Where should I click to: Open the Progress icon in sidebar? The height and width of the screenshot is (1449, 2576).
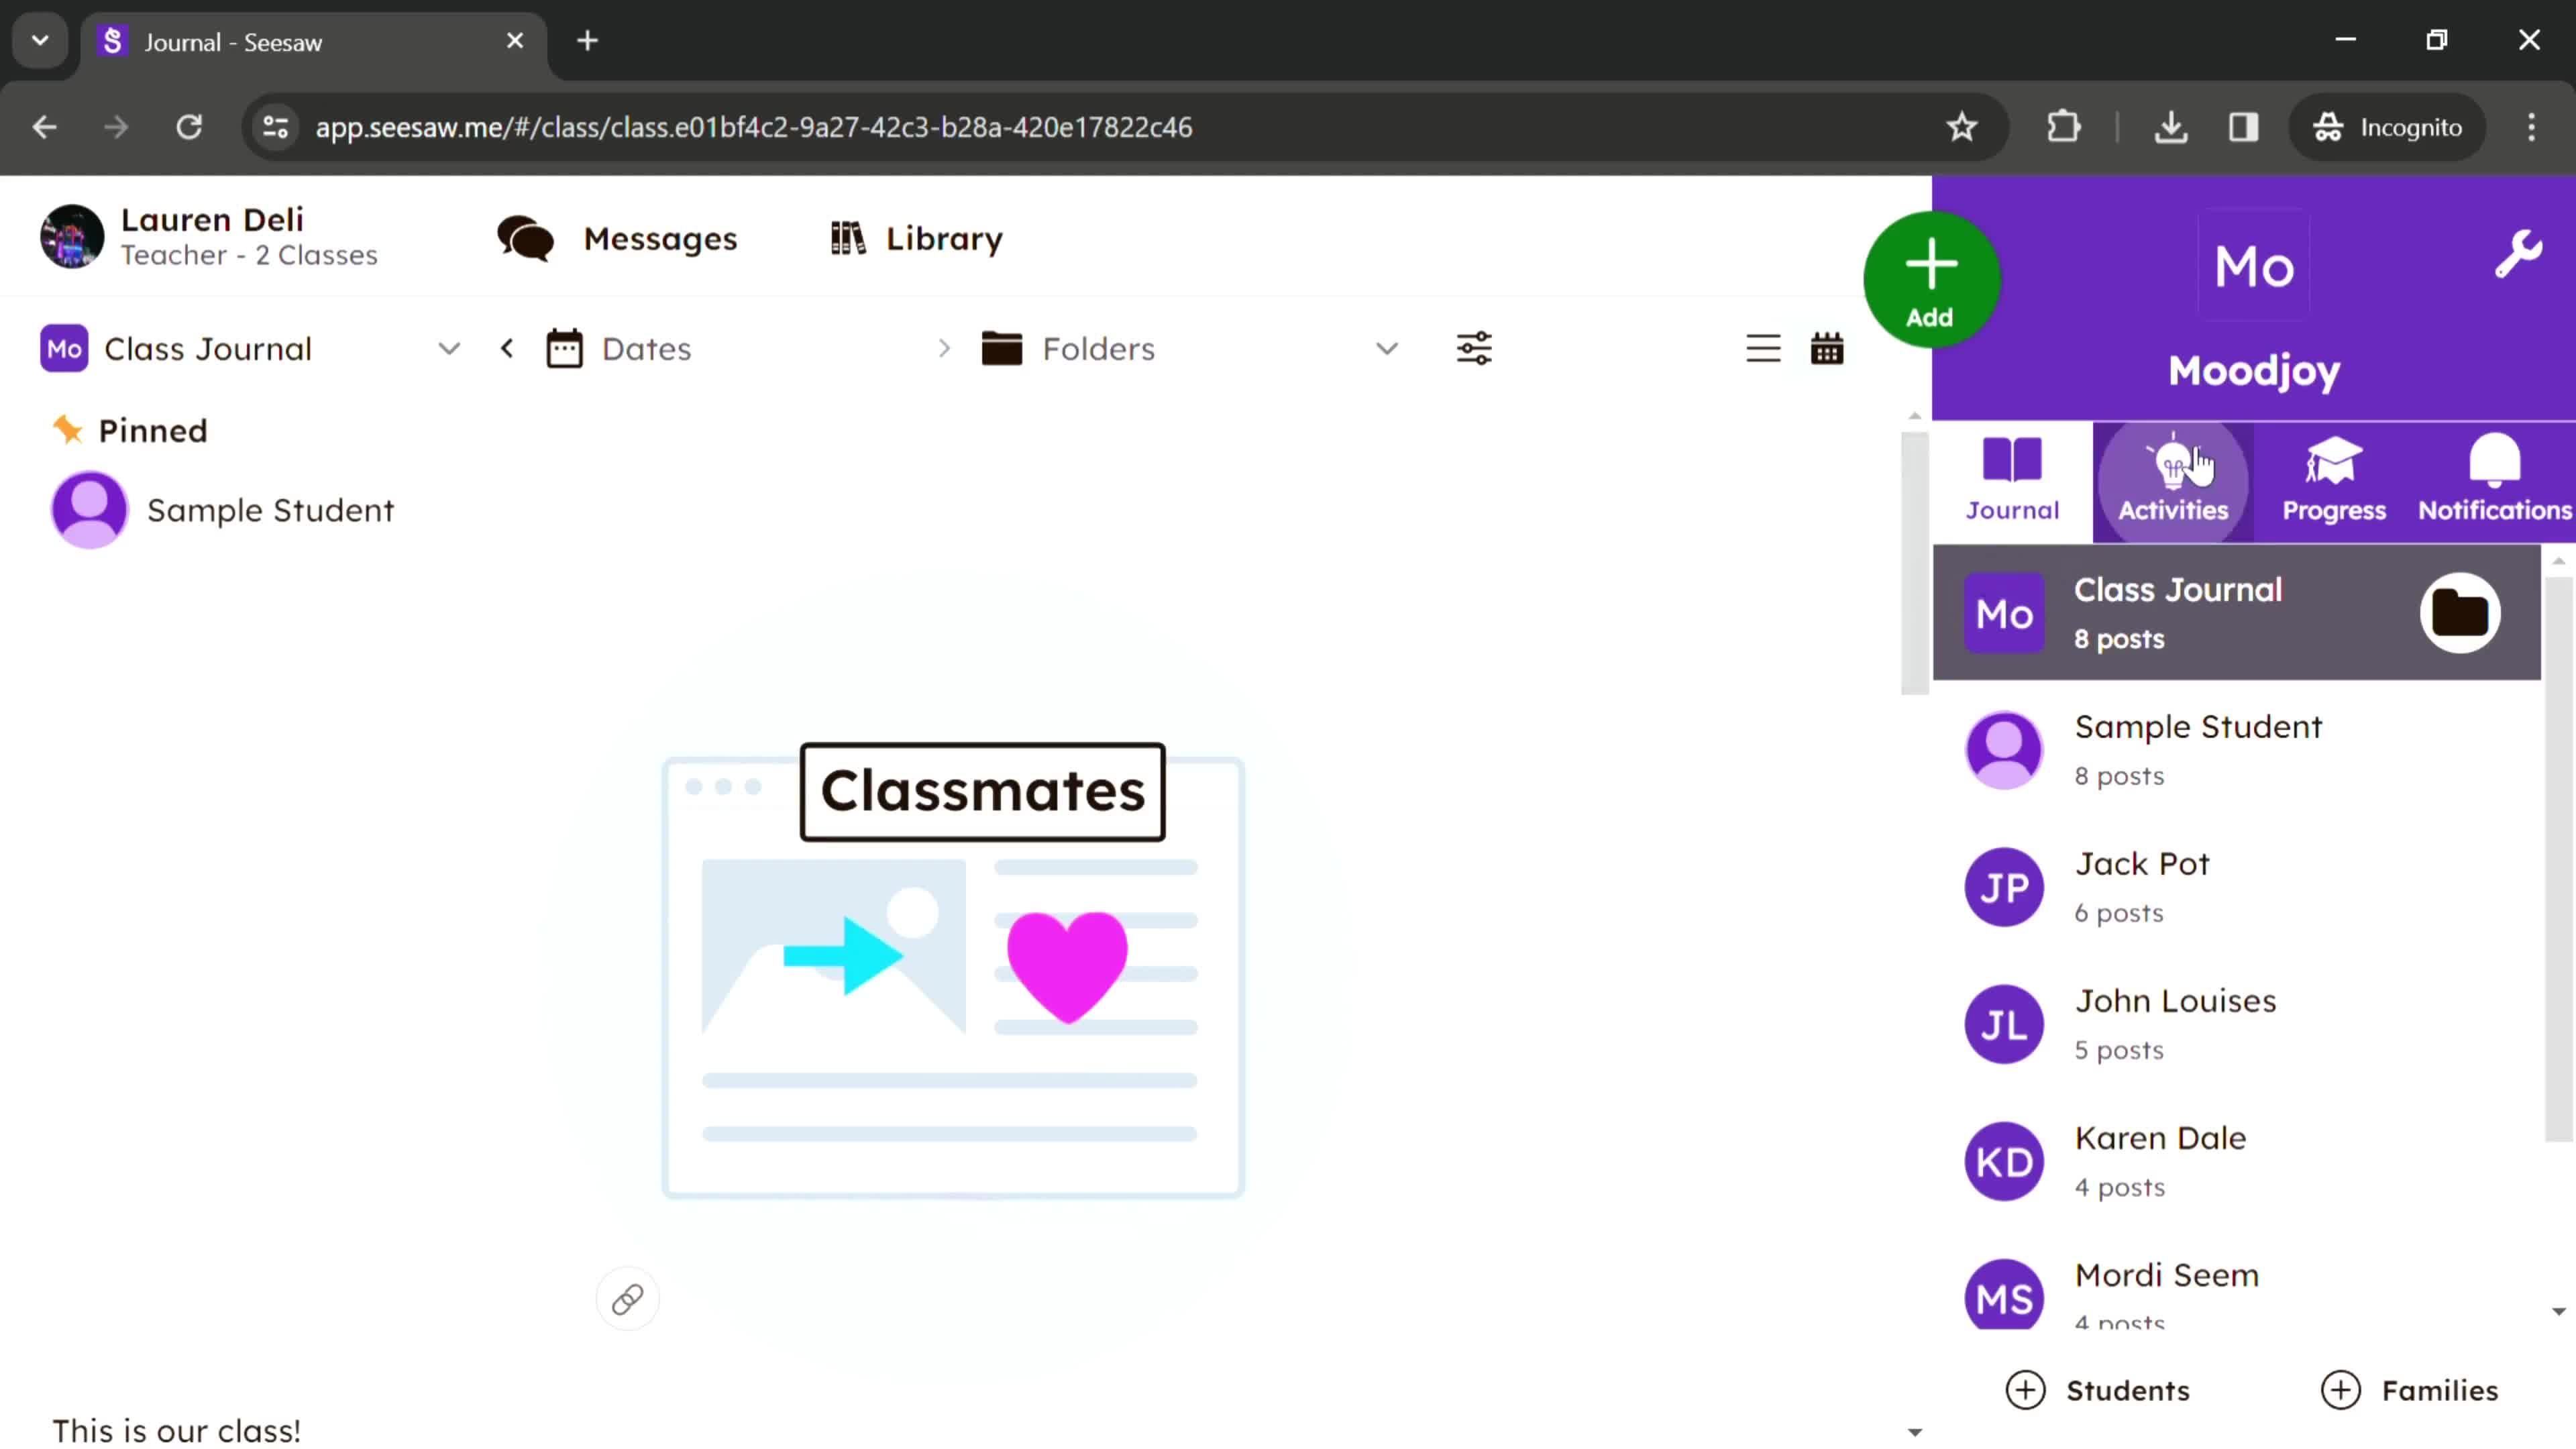click(x=2334, y=478)
